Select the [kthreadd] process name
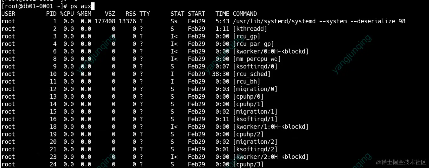The image size is (429, 168). pos(250,29)
